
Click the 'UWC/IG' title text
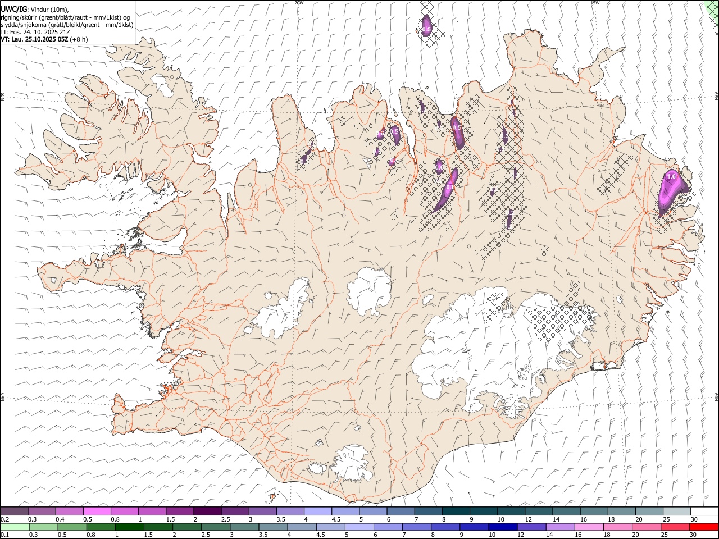point(13,8)
